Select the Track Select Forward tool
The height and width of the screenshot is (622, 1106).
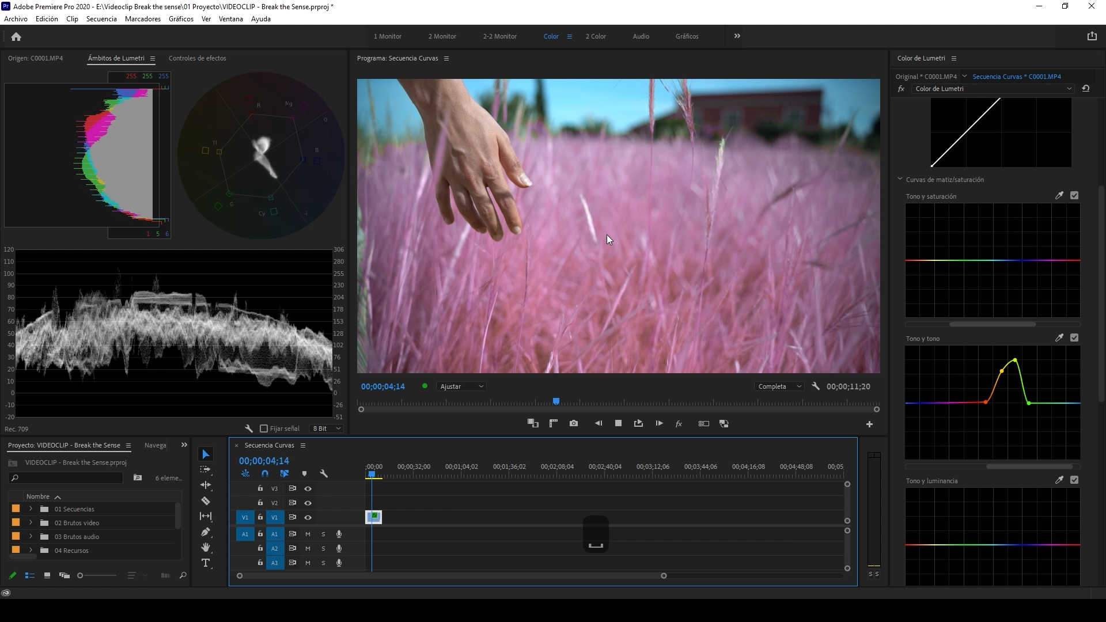[x=206, y=470]
